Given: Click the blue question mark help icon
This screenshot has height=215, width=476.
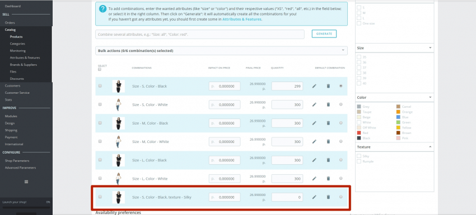Looking at the screenshot, I should click(x=102, y=9).
